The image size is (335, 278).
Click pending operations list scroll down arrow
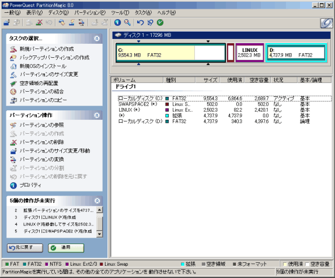click(x=99, y=234)
